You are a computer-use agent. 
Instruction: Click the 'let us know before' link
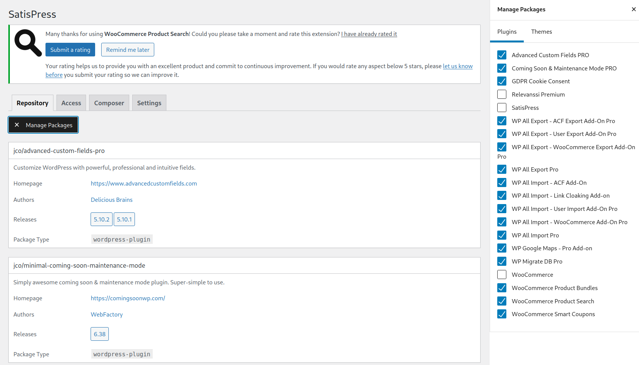pos(457,66)
